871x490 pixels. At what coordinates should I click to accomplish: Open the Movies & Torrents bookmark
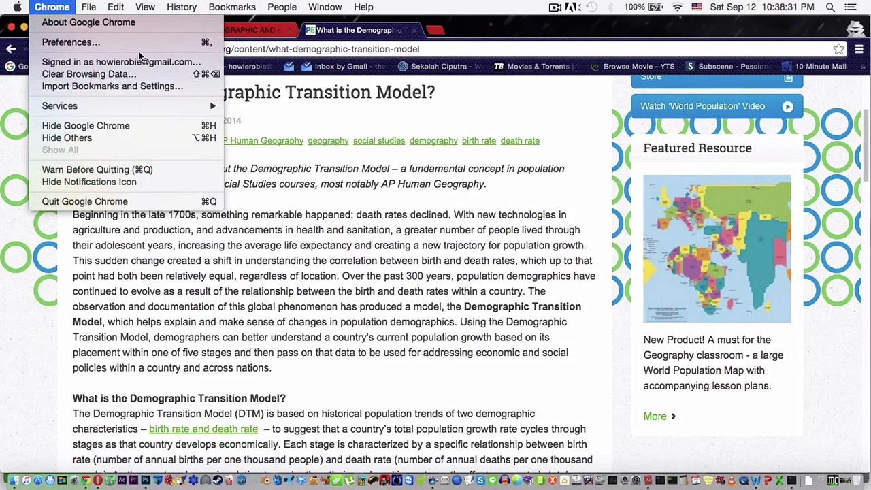(x=533, y=66)
